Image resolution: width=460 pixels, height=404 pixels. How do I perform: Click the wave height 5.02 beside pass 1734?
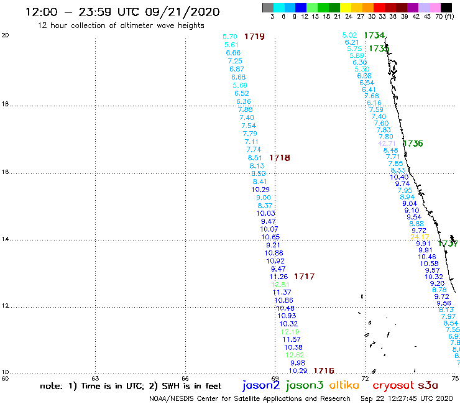click(349, 35)
